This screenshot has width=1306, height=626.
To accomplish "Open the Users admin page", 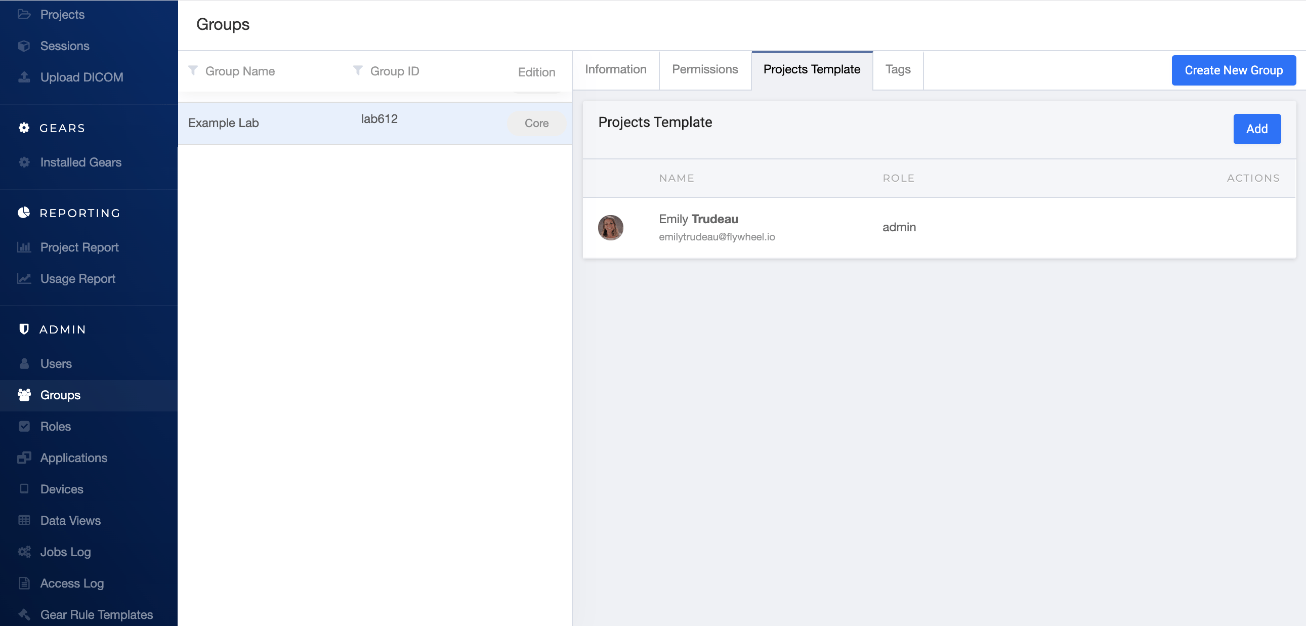I will pyautogui.click(x=24, y=363).
